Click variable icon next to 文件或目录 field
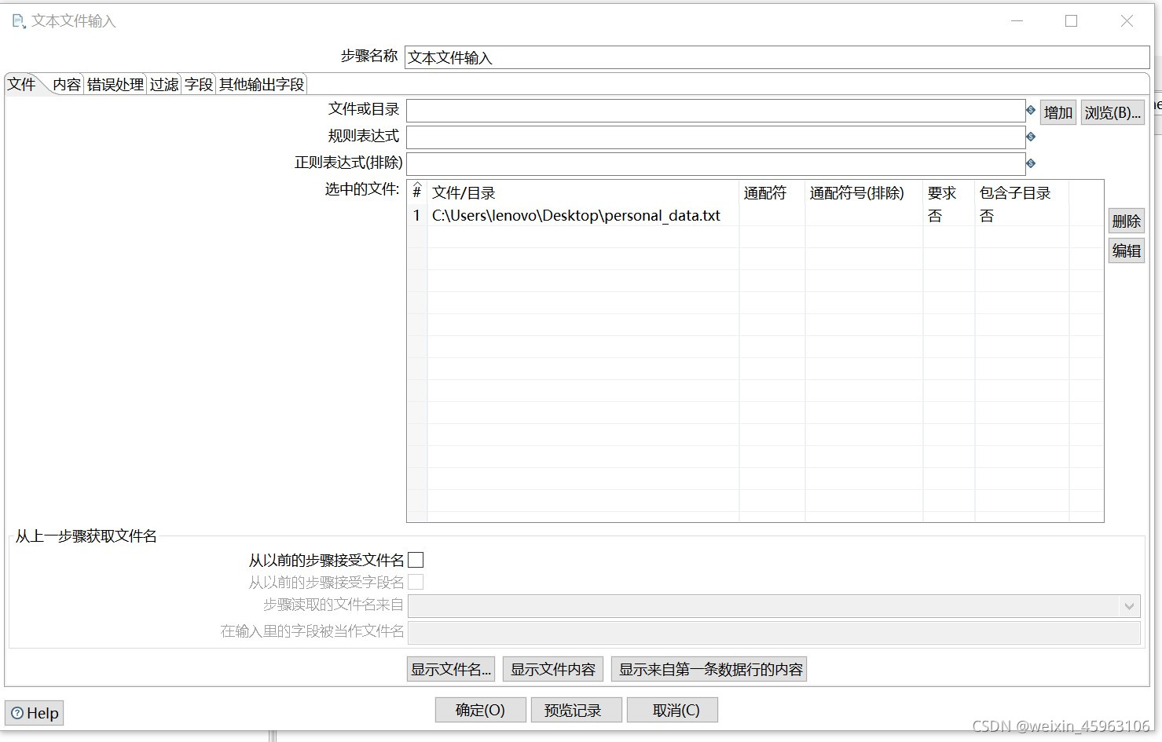 (x=1031, y=110)
